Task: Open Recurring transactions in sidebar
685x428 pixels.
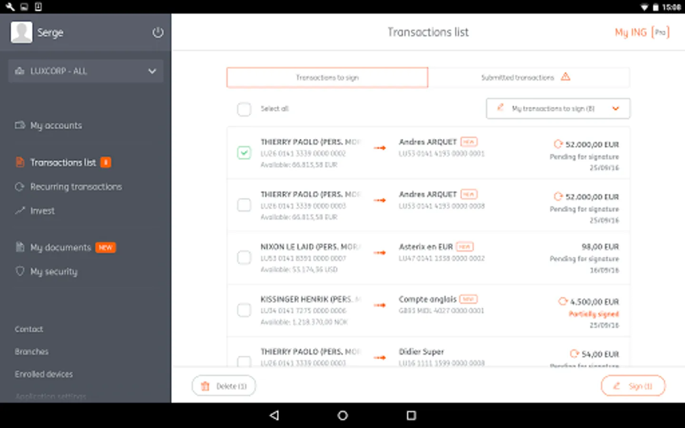Action: 76,187
